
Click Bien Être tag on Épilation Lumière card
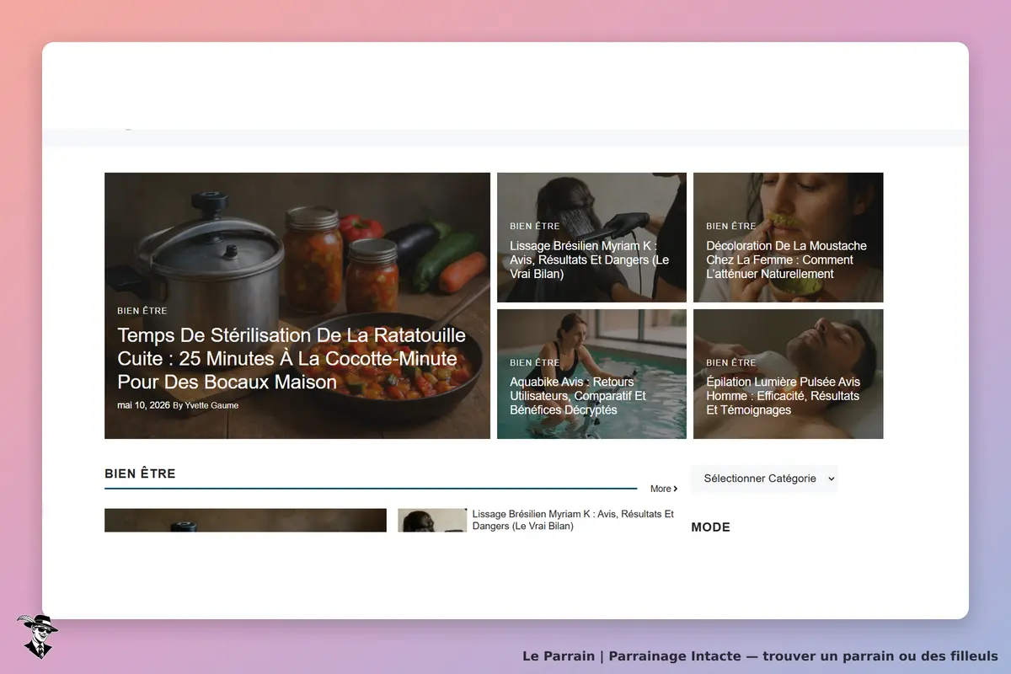731,362
